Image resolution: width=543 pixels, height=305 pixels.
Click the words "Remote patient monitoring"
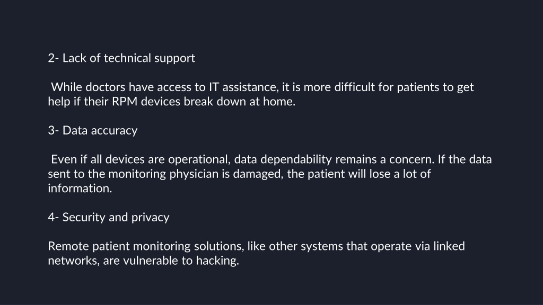[x=119, y=246]
